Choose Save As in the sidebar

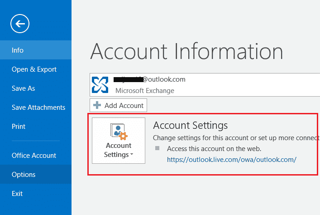(x=36, y=88)
